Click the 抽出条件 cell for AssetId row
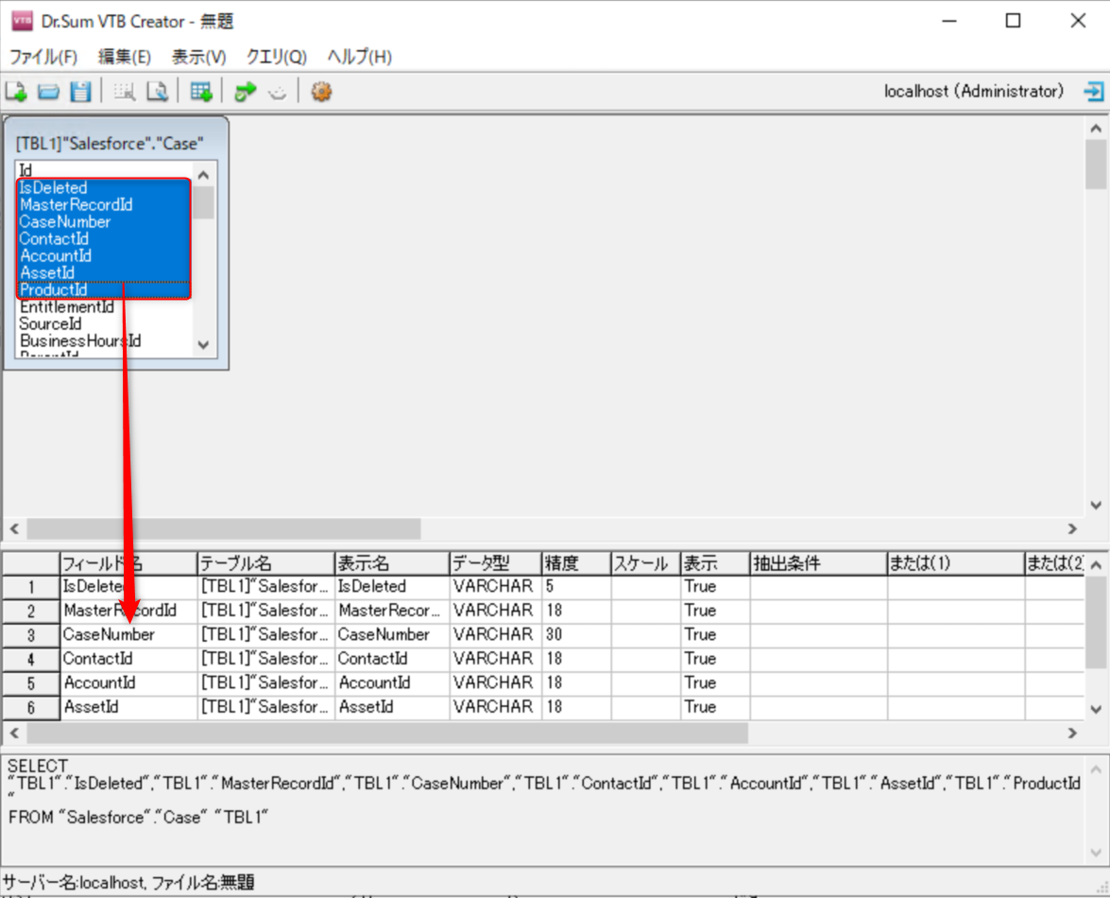This screenshot has width=1110, height=898. [x=817, y=707]
